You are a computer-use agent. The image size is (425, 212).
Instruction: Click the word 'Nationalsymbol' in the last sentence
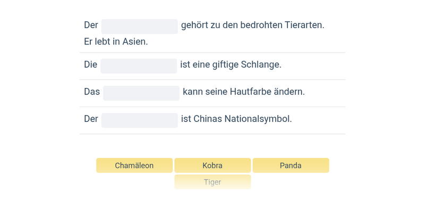coord(258,119)
